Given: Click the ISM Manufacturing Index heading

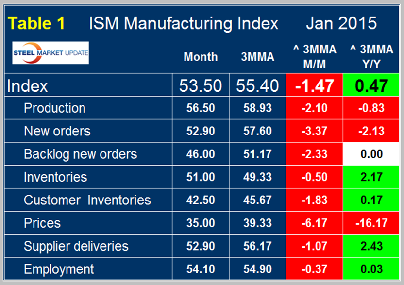Looking at the screenshot, I should 184,23.
